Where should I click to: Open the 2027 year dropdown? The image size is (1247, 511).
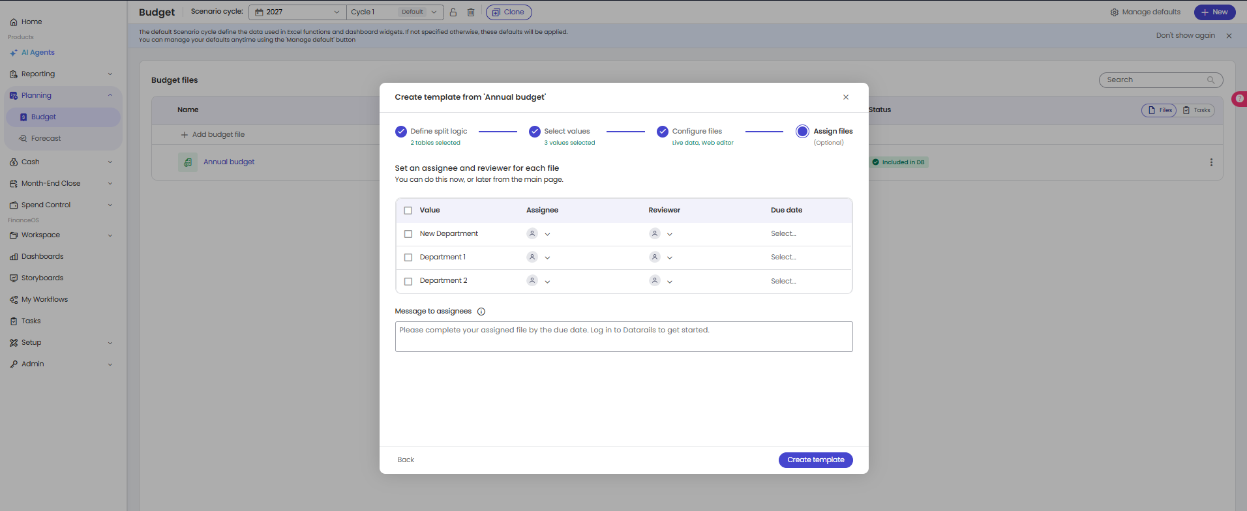pos(297,12)
